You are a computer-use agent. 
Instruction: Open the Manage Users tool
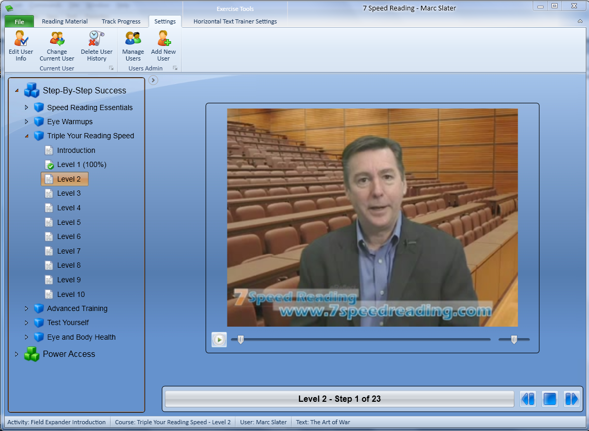133,40
